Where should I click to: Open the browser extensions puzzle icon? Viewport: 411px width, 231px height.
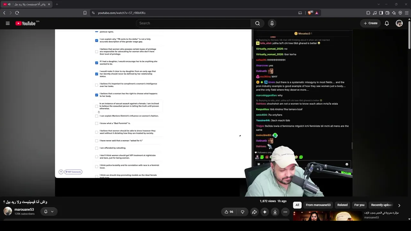[368, 13]
